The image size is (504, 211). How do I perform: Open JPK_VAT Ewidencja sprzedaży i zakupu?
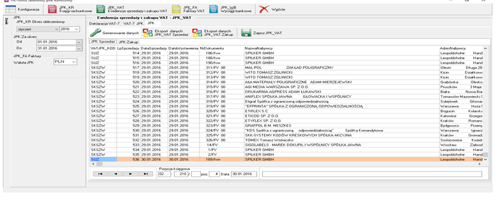(132, 9)
